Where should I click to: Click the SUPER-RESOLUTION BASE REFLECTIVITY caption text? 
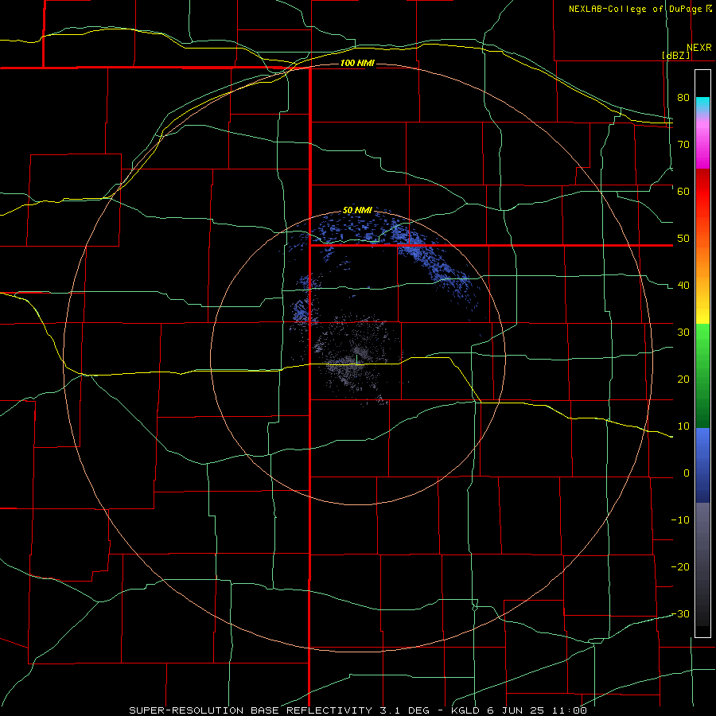pyautogui.click(x=251, y=710)
